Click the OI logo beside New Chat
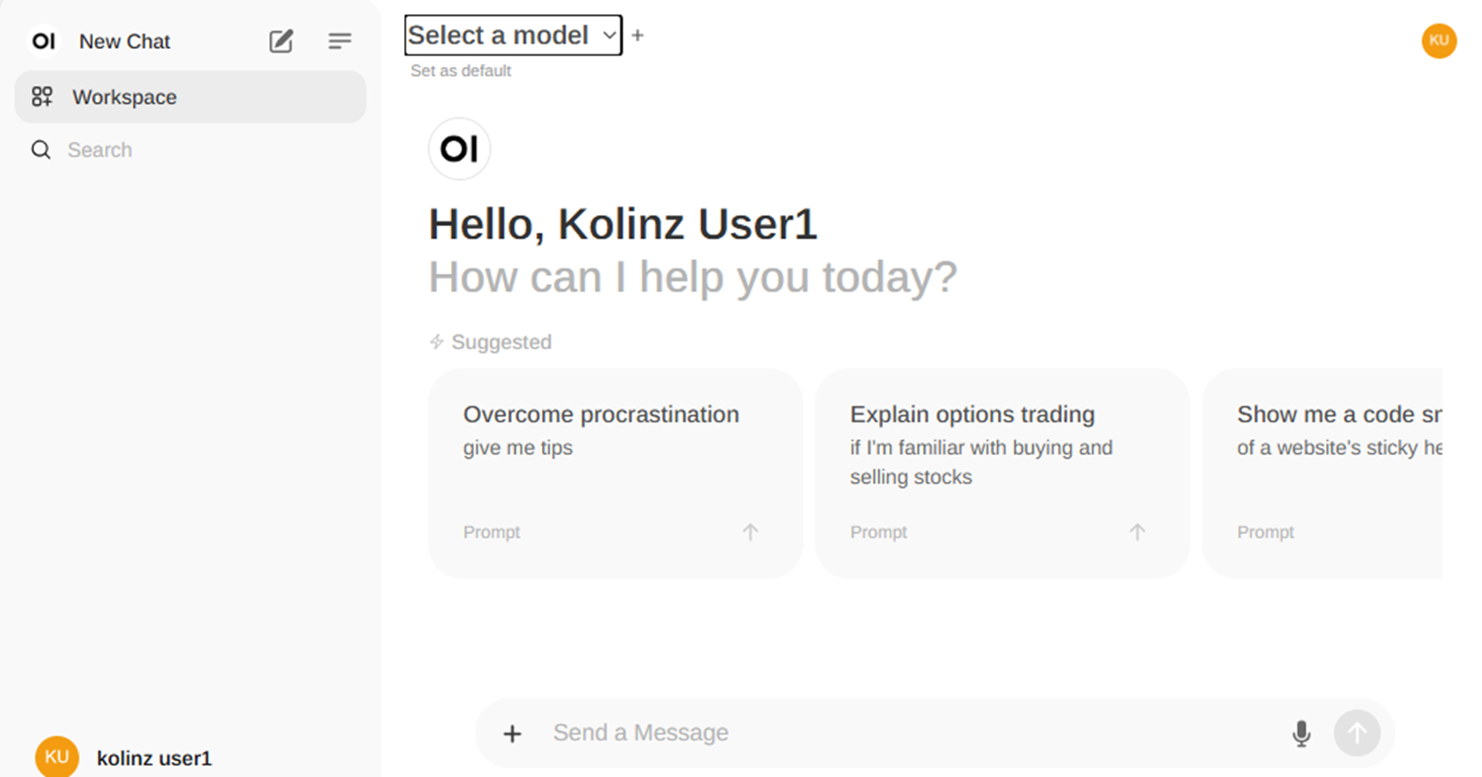 [44, 41]
